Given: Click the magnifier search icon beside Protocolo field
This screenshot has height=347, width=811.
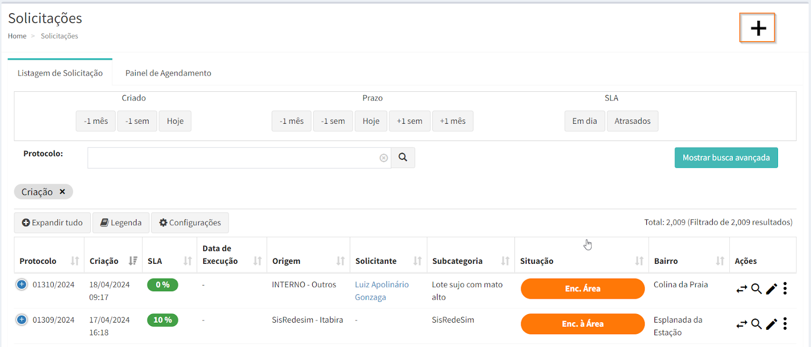Looking at the screenshot, I should click(x=403, y=158).
